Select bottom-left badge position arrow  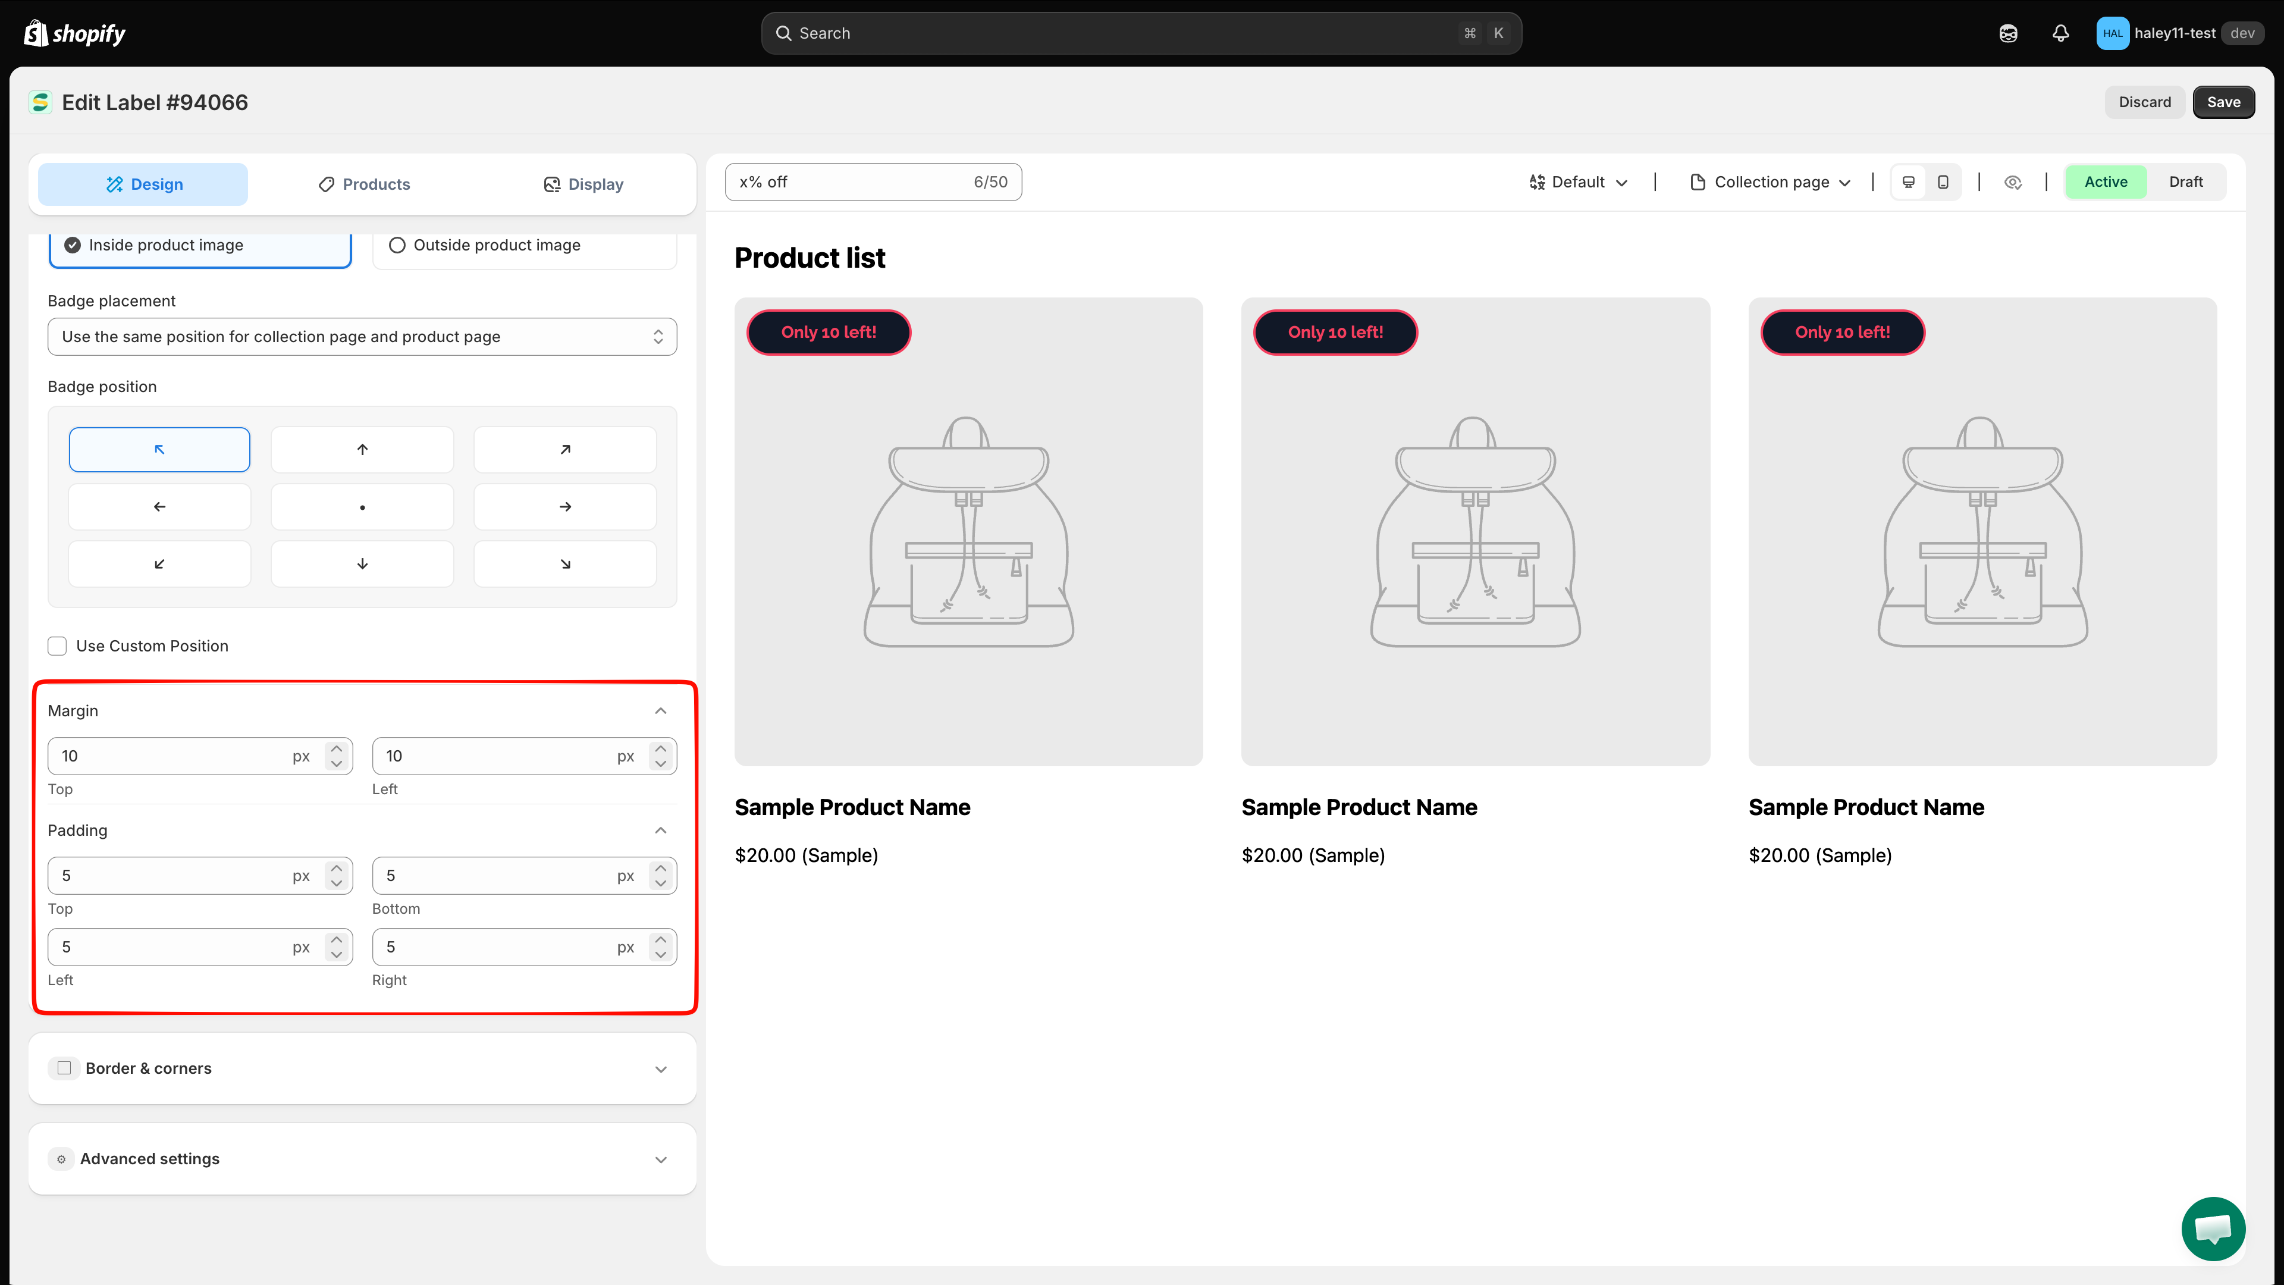pos(159,564)
